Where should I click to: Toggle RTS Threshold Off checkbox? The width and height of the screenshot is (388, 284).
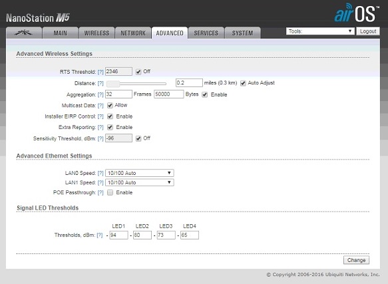tap(138, 72)
